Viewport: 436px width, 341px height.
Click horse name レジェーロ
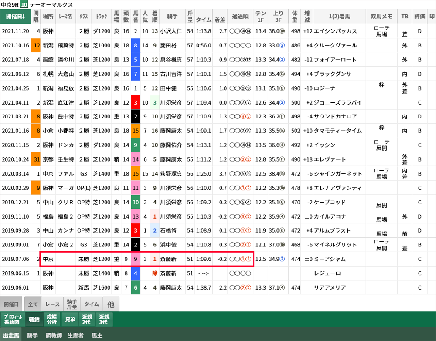(327, 273)
